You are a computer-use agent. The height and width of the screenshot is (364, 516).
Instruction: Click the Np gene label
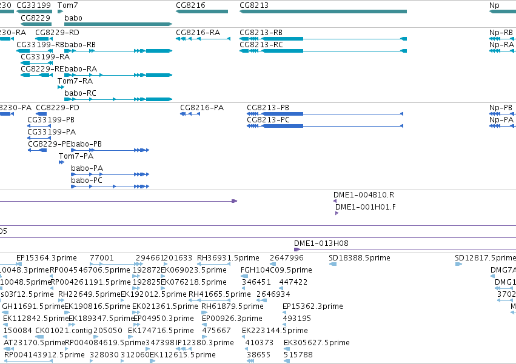tap(494, 5)
